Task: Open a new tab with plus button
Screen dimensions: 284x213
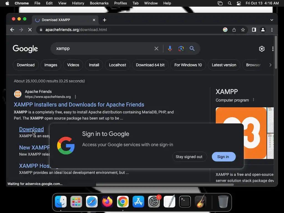Action: pos(105,20)
